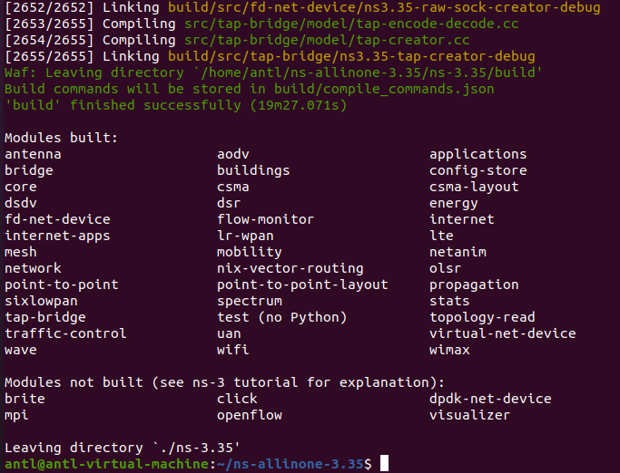Select the 'antenna' module name

pos(33,154)
